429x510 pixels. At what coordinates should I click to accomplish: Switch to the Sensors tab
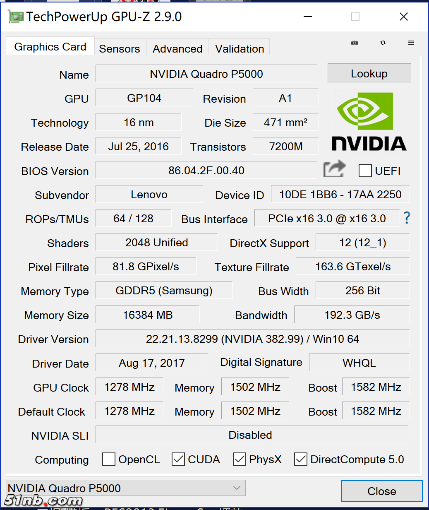click(x=120, y=48)
